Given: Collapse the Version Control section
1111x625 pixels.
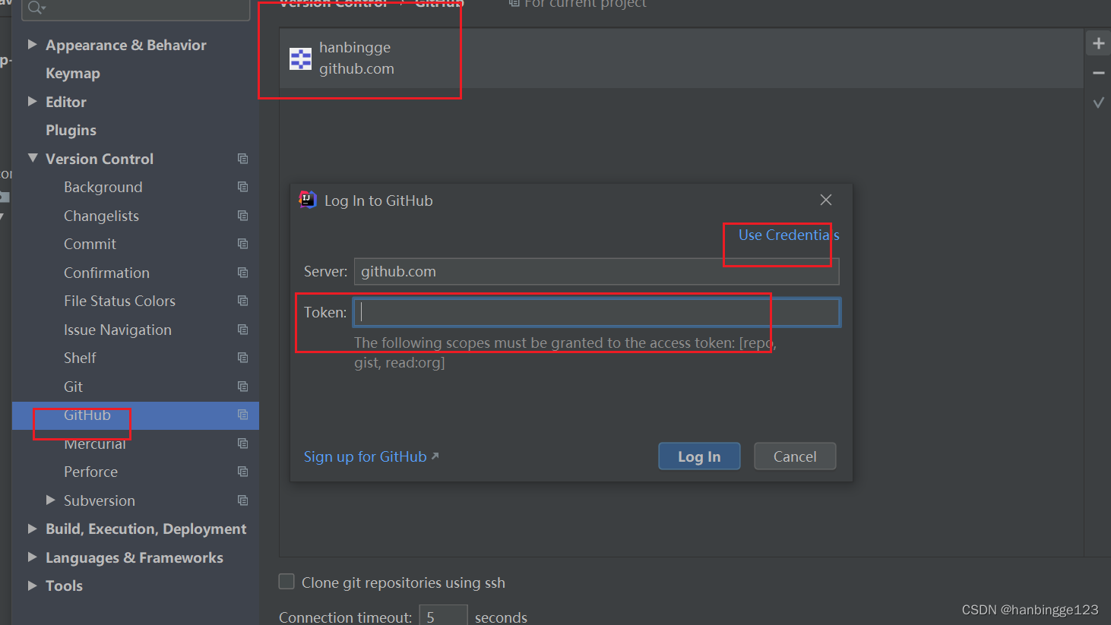Looking at the screenshot, I should [33, 158].
